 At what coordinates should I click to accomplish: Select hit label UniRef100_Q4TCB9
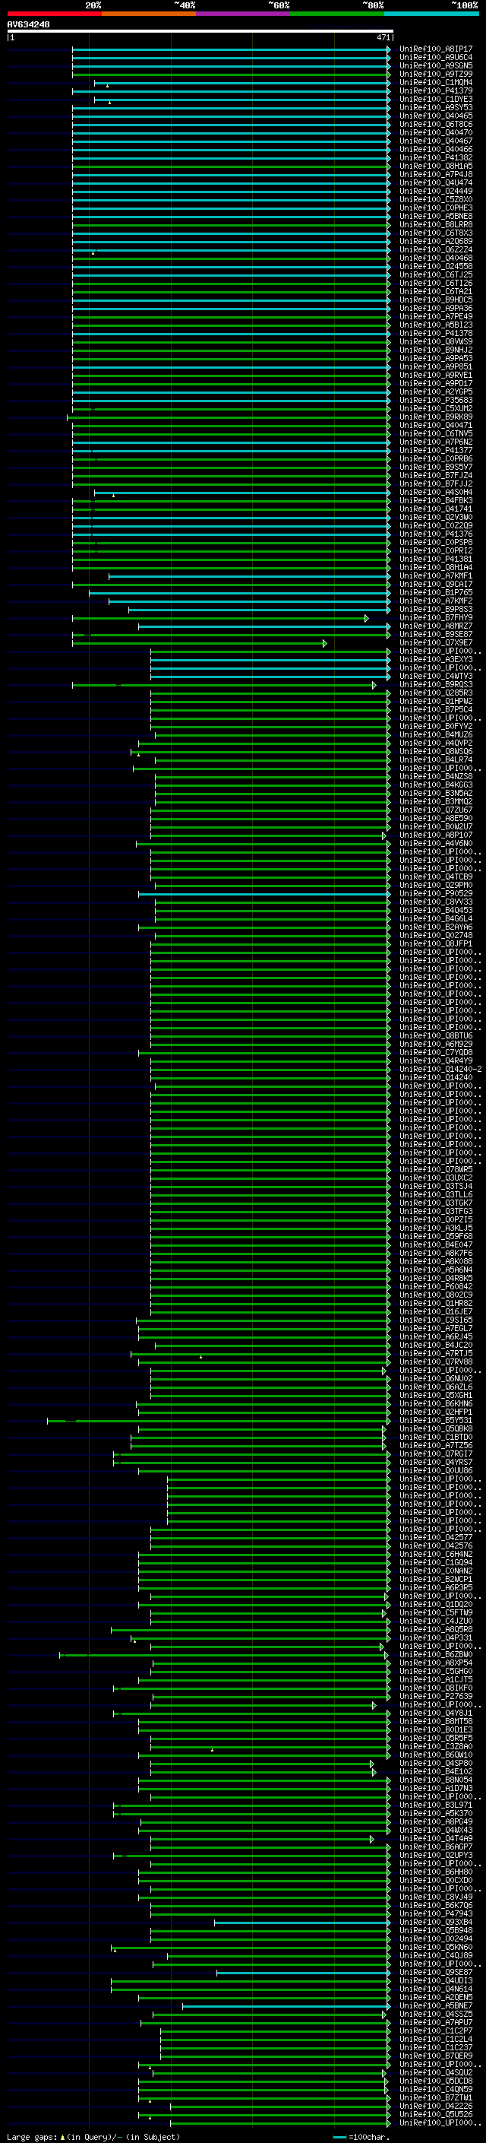point(436,877)
